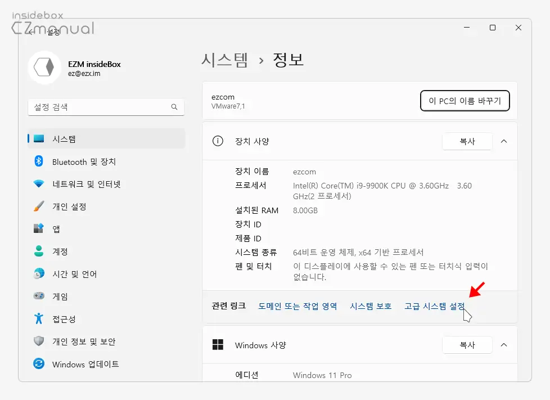Open Windows 업데이트 page
This screenshot has height=400, width=550.
pos(106,364)
